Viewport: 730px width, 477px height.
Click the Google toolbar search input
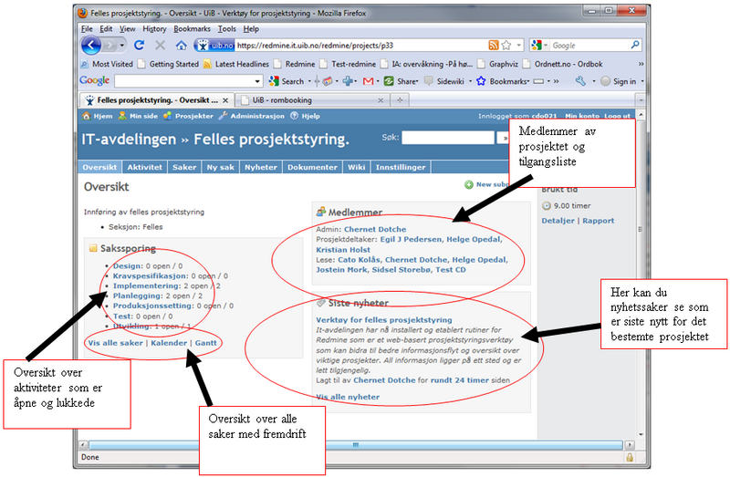(185, 81)
